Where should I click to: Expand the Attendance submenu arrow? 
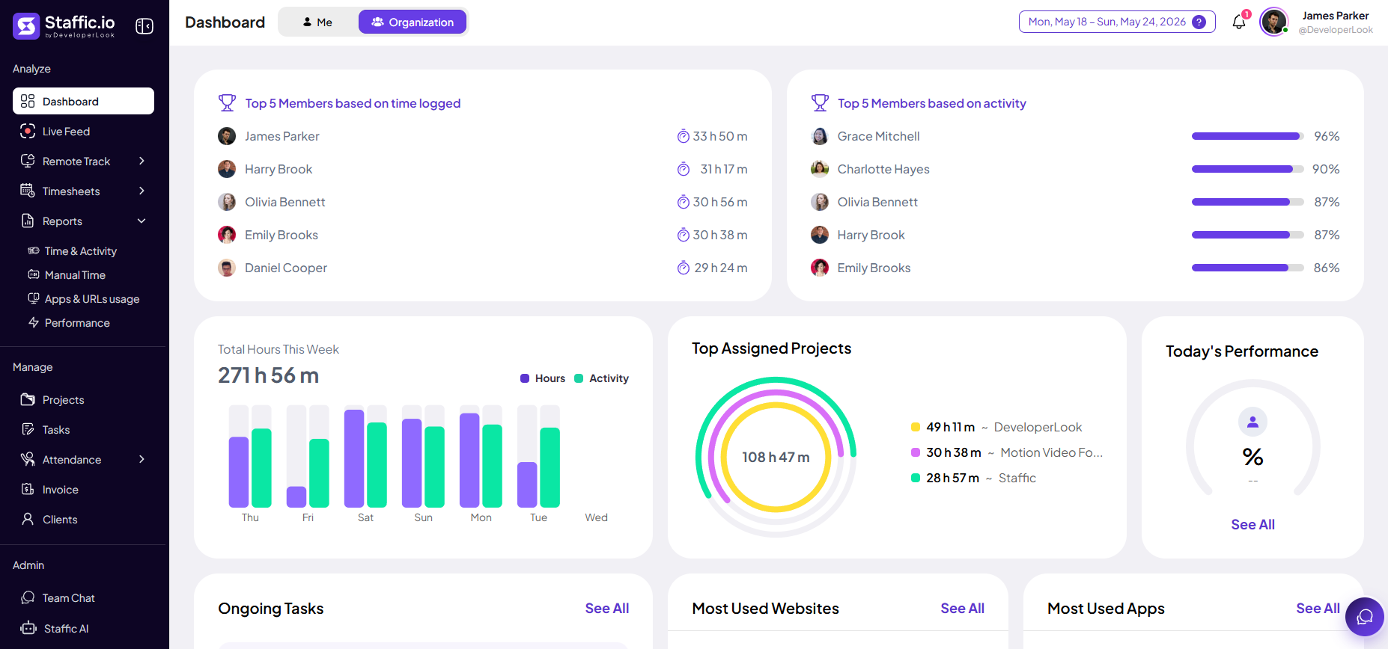(x=141, y=459)
